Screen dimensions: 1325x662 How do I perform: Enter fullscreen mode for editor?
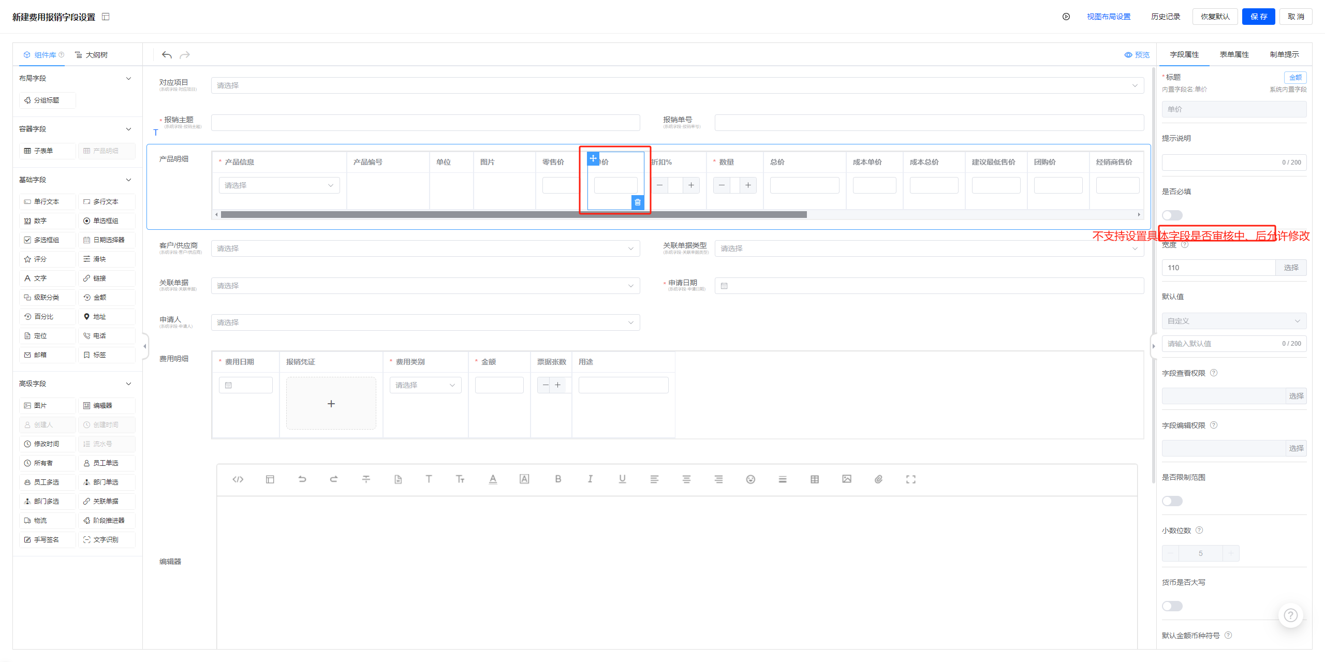pyautogui.click(x=911, y=479)
